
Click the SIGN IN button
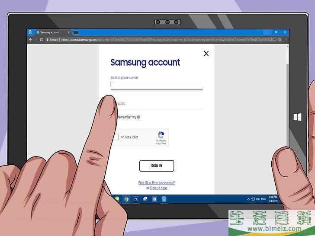tap(157, 166)
